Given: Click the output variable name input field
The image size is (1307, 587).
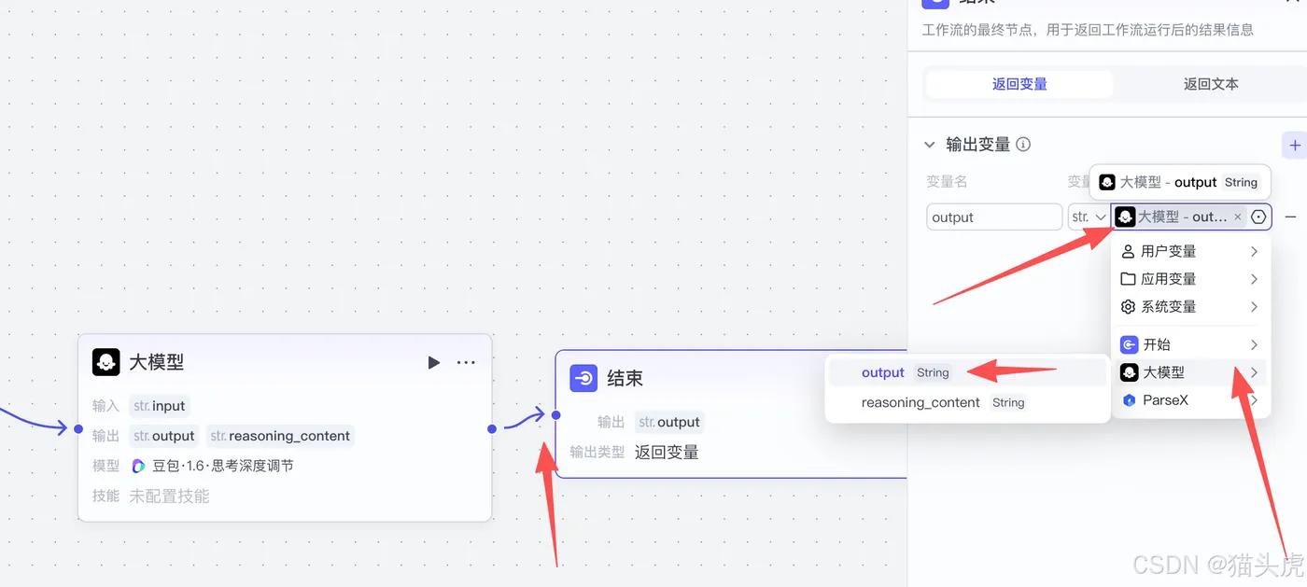Looking at the screenshot, I should tap(993, 217).
